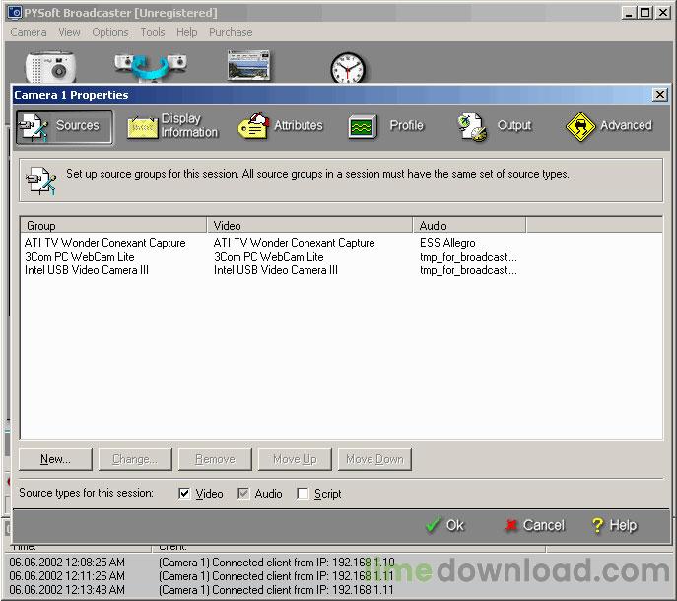This screenshot has width=677, height=601.
Task: Click the New... button
Action: pos(55,459)
